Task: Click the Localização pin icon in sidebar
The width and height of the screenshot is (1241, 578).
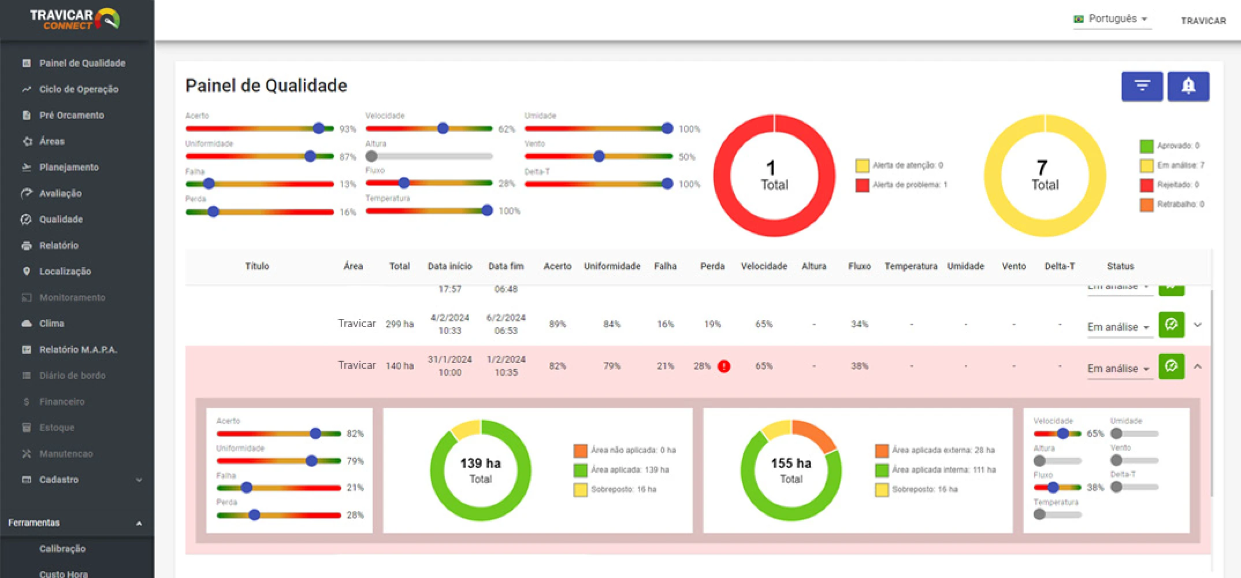Action: coord(27,271)
